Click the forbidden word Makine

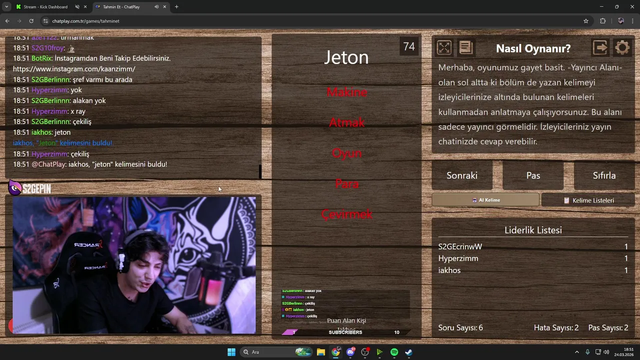pyautogui.click(x=346, y=92)
